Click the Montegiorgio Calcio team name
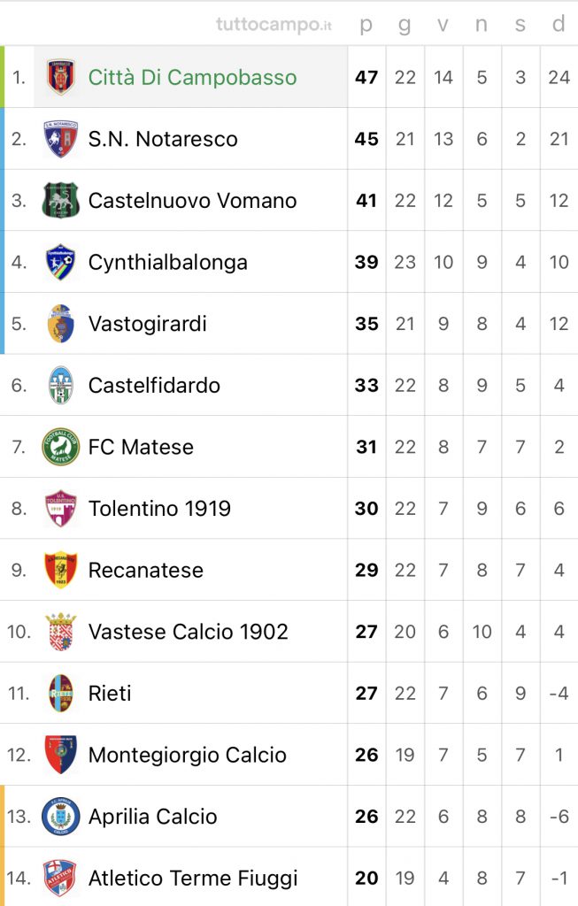 point(188,756)
